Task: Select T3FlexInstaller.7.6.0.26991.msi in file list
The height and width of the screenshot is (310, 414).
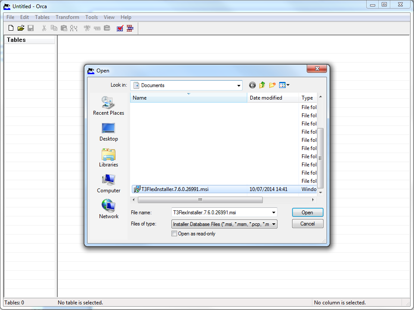Action: [x=174, y=189]
